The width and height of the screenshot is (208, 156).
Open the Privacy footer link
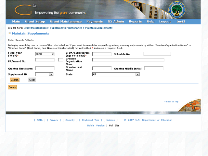point(54,120)
